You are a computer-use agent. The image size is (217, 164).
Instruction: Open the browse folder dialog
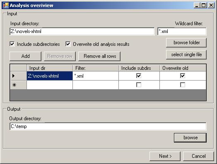pyautogui.click(x=186, y=43)
